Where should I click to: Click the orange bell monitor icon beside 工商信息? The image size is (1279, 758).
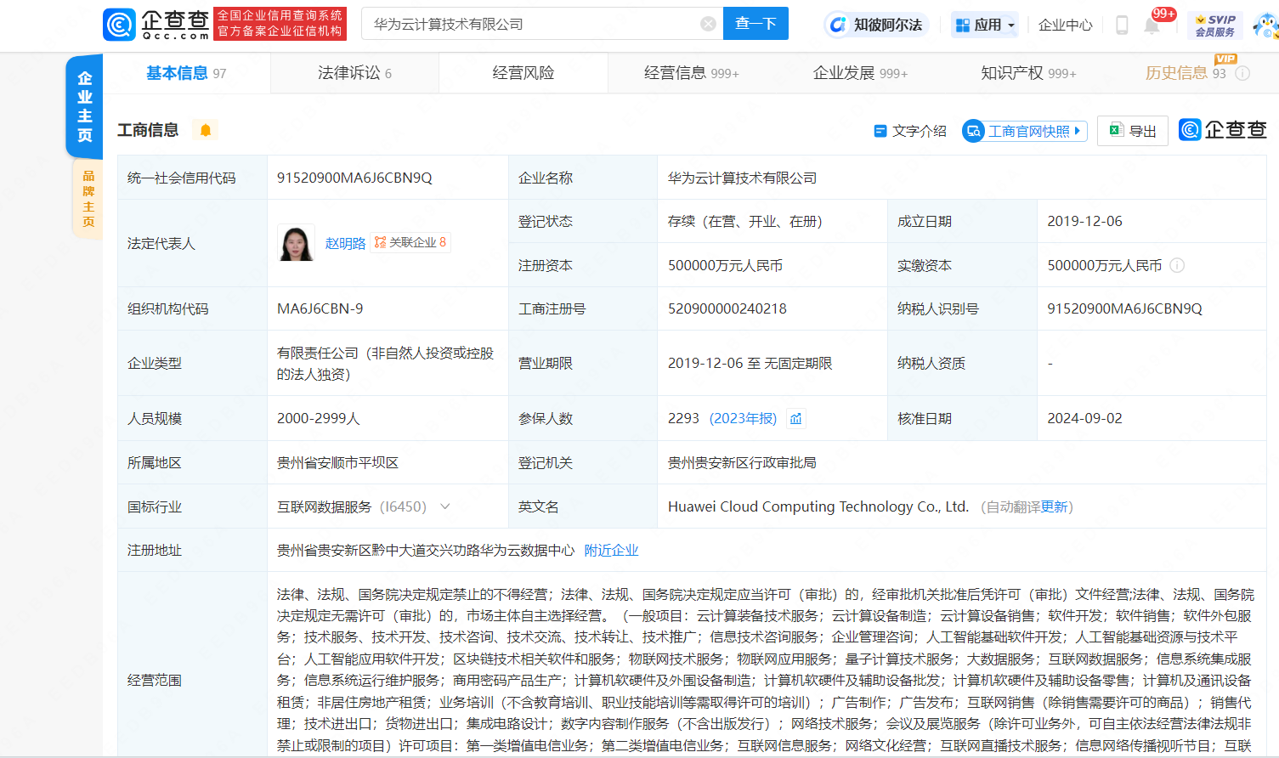coord(206,130)
